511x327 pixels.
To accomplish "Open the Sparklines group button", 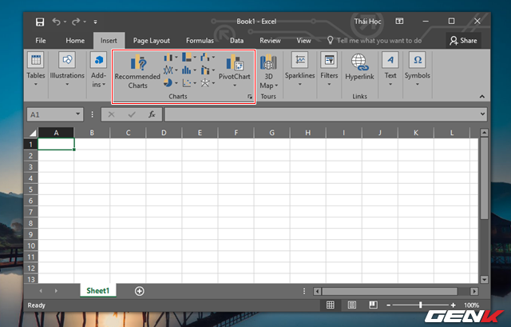I will tap(300, 70).
